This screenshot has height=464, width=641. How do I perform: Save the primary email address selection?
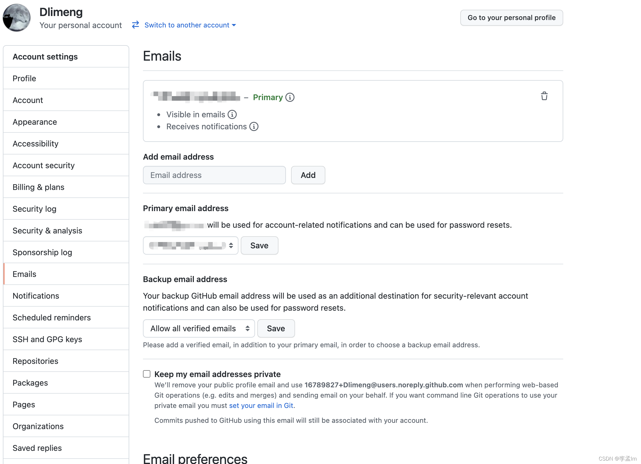click(259, 245)
